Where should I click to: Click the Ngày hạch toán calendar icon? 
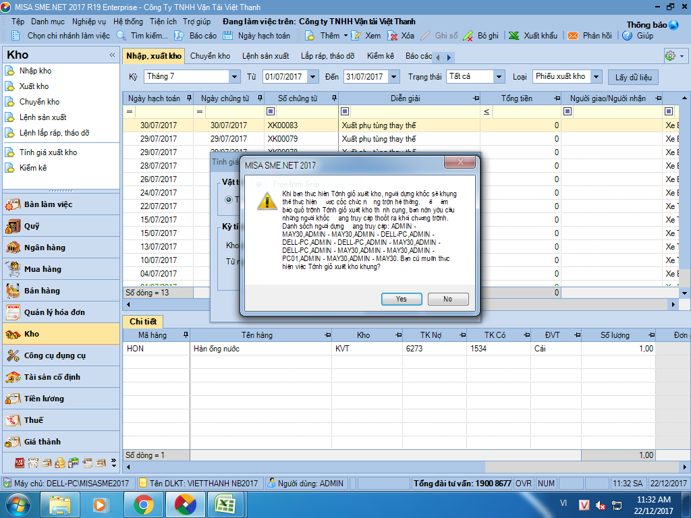pyautogui.click(x=227, y=36)
